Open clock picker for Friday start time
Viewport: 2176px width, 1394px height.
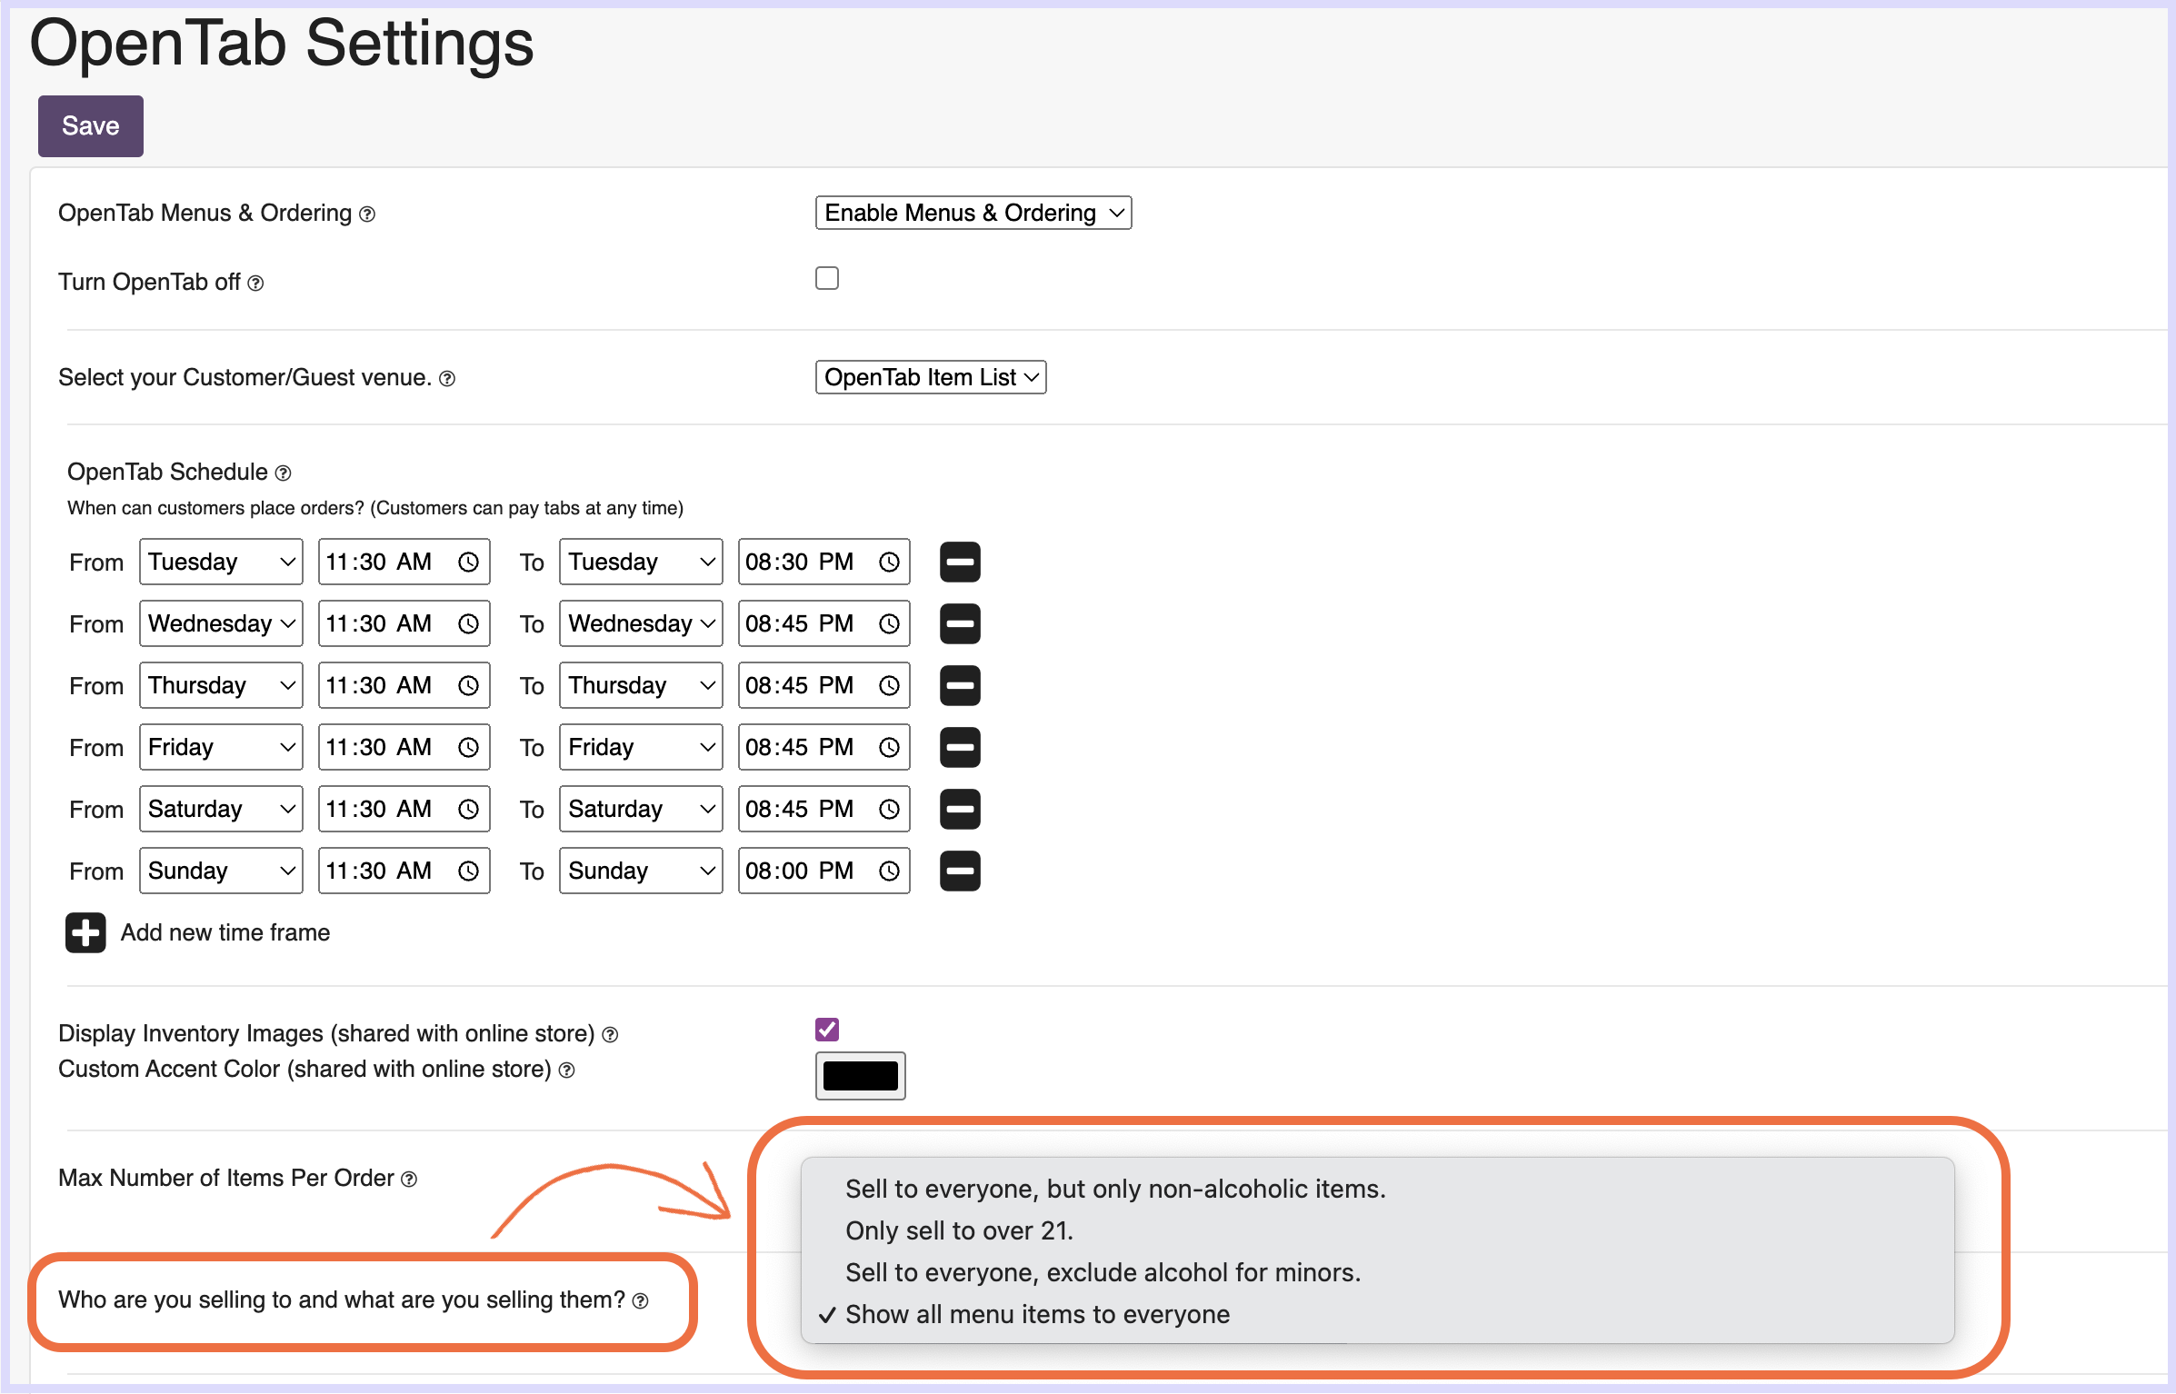click(x=468, y=748)
